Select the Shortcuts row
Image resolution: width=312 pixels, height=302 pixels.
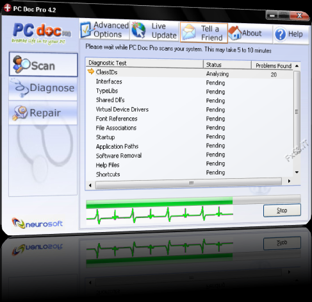point(190,174)
